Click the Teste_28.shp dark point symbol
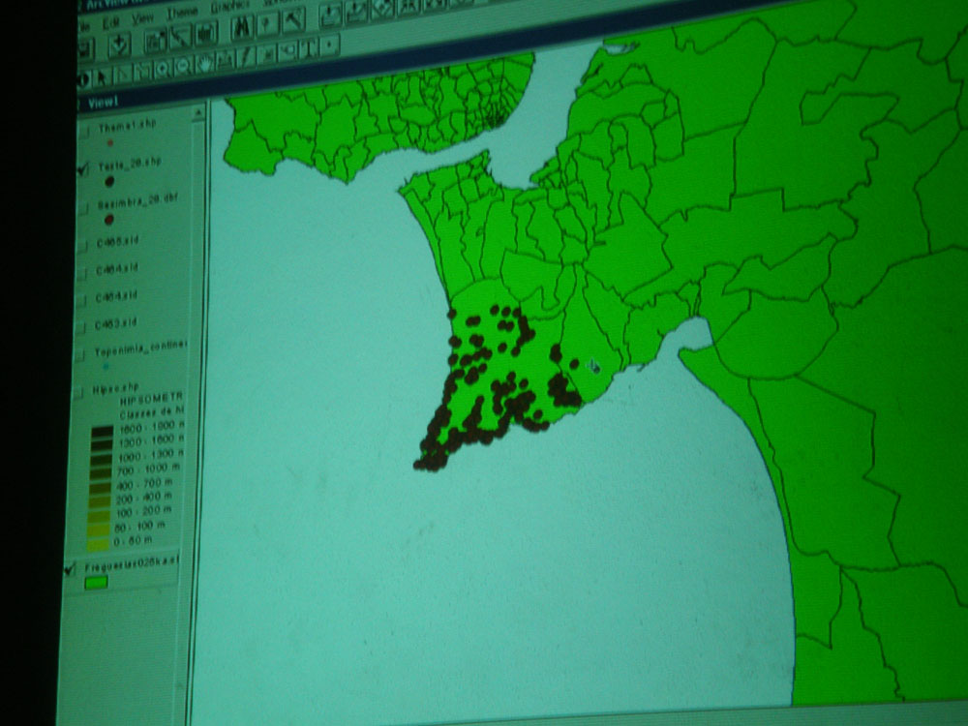The height and width of the screenshot is (726, 968). 109,182
